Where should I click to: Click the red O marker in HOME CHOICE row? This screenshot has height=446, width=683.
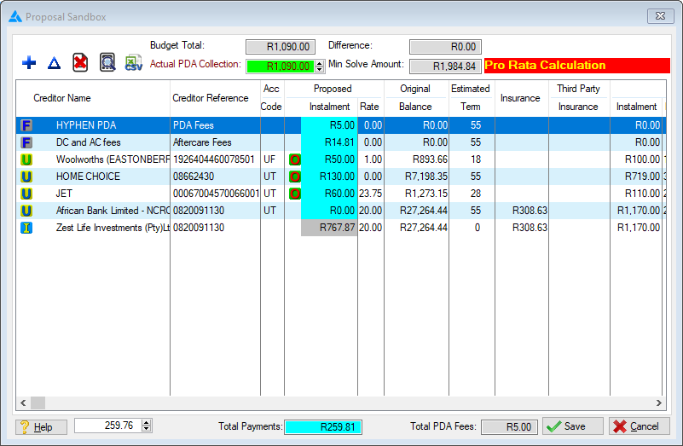(x=295, y=177)
